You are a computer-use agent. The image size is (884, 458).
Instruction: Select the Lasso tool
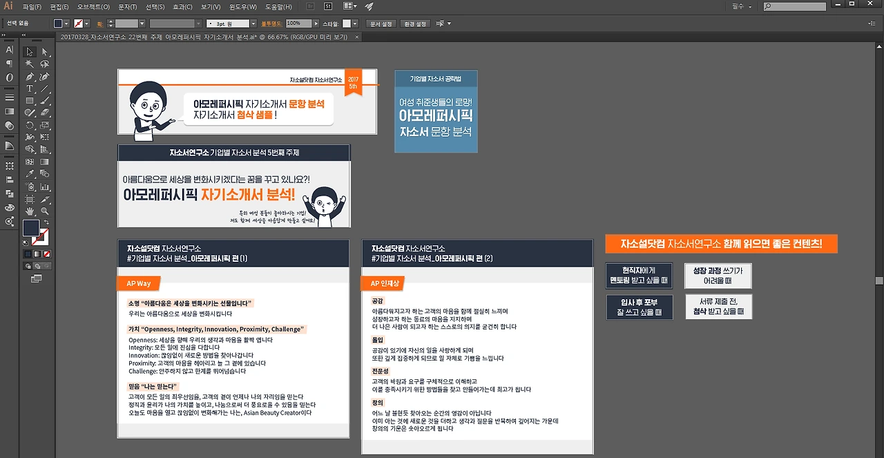(45, 64)
